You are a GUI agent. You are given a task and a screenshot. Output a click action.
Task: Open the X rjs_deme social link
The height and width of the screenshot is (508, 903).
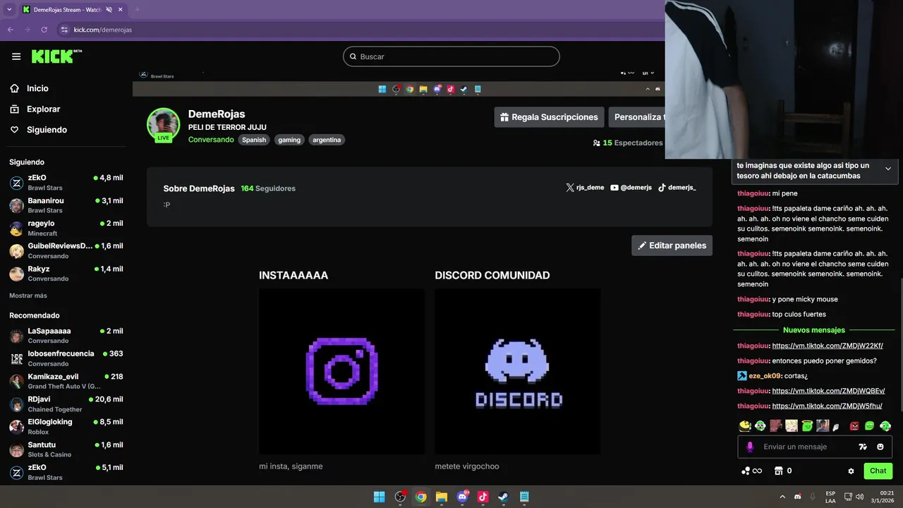click(585, 188)
